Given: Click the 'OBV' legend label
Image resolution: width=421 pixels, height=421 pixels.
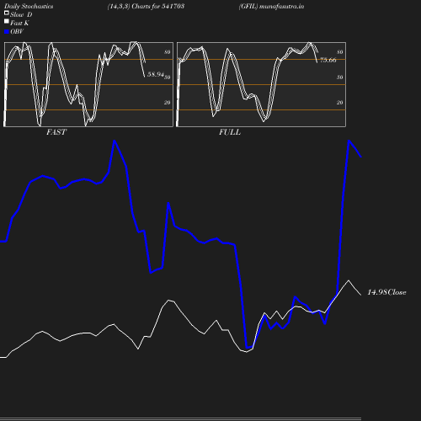Looking at the screenshot, I should [x=17, y=31].
